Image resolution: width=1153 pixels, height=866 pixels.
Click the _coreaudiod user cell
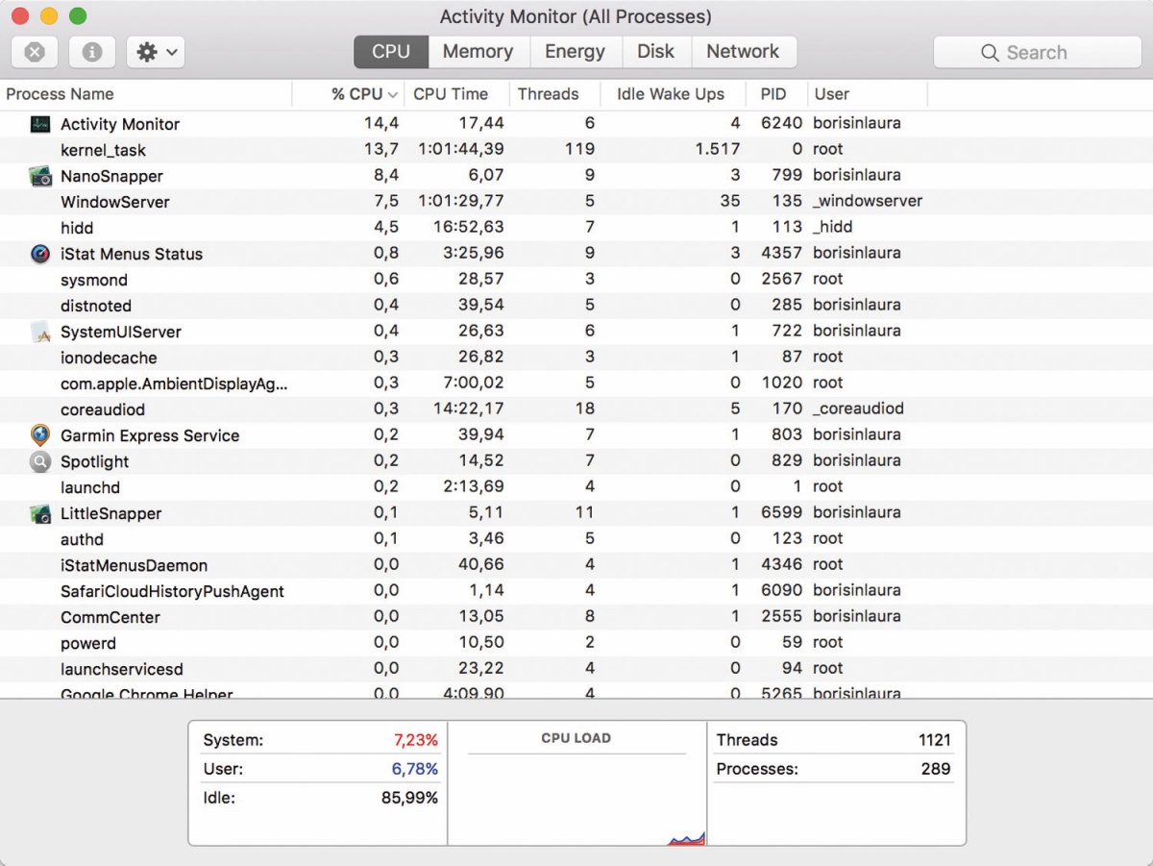tap(858, 409)
